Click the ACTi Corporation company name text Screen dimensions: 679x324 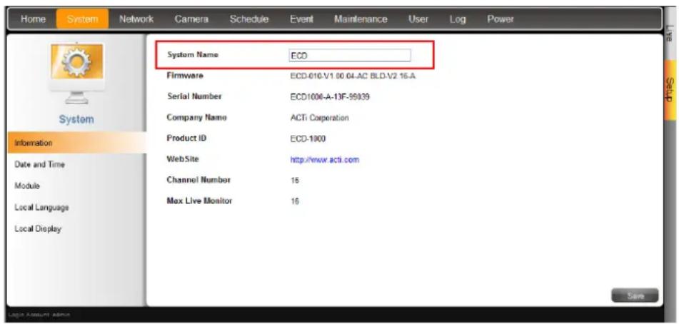coord(319,118)
